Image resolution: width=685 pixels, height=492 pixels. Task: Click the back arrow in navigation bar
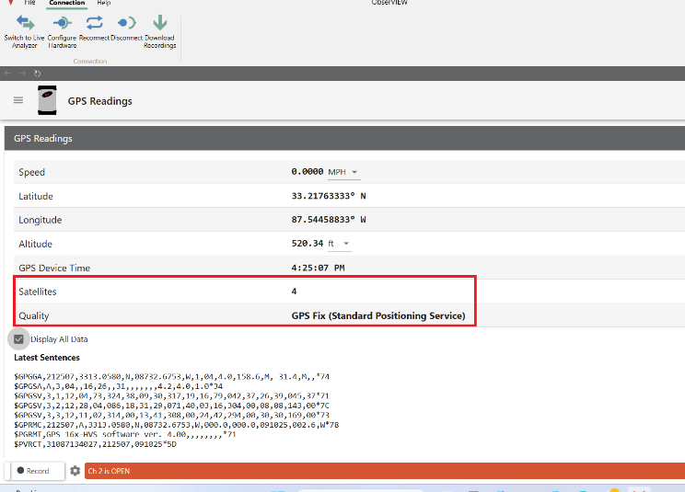pos(8,73)
